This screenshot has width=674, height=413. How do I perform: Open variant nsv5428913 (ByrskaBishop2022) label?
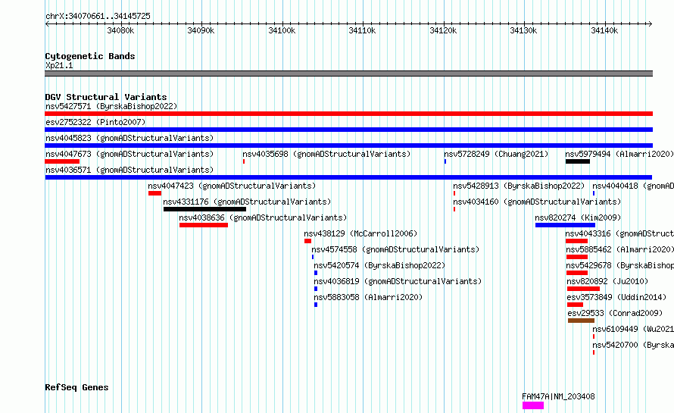[x=519, y=186]
